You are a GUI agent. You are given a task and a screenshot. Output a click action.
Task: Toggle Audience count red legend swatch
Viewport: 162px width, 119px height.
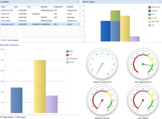[150, 7]
